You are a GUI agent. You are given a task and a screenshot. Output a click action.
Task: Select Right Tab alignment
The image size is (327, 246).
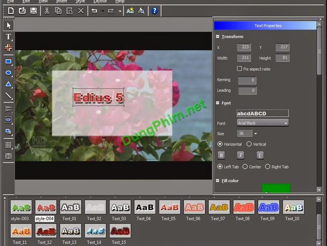(x=268, y=167)
